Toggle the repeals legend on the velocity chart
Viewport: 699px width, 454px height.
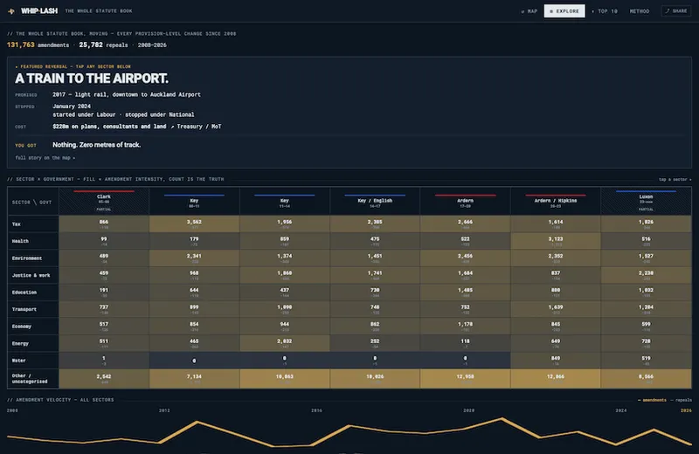coord(682,400)
